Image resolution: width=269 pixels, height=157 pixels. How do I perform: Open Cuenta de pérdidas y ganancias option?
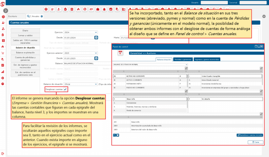point(25,59)
